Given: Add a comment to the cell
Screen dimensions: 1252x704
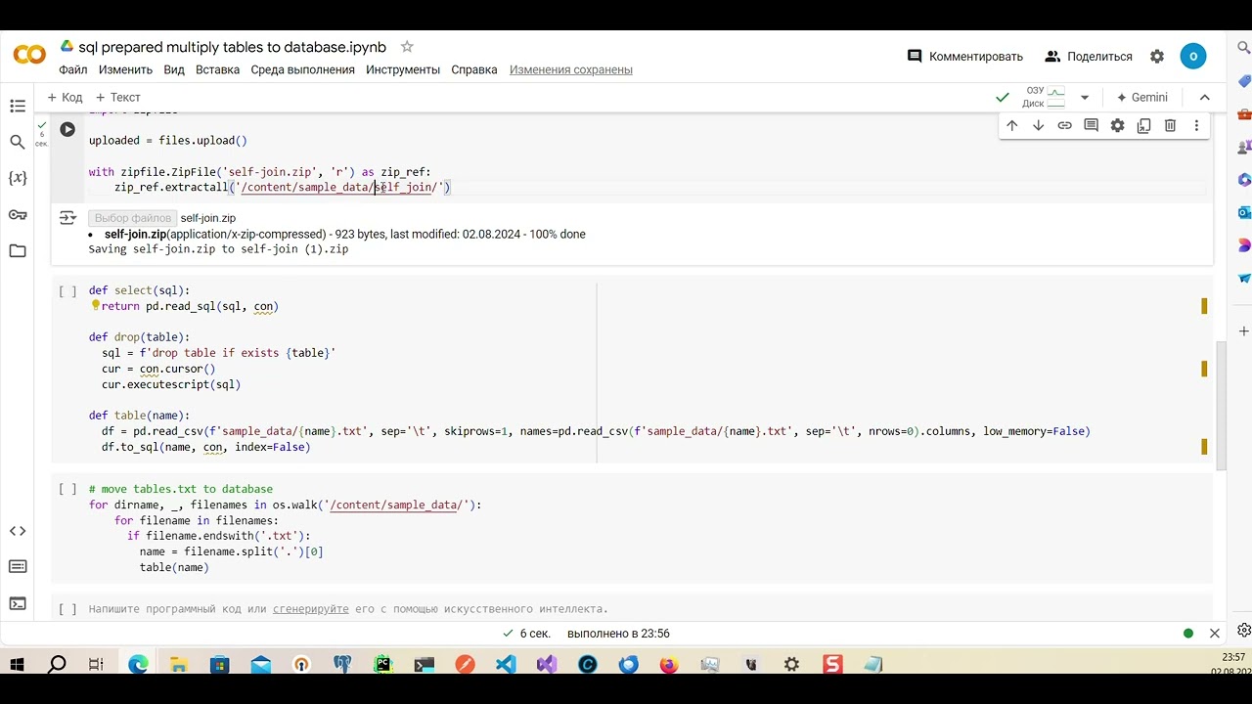Looking at the screenshot, I should (x=1092, y=125).
